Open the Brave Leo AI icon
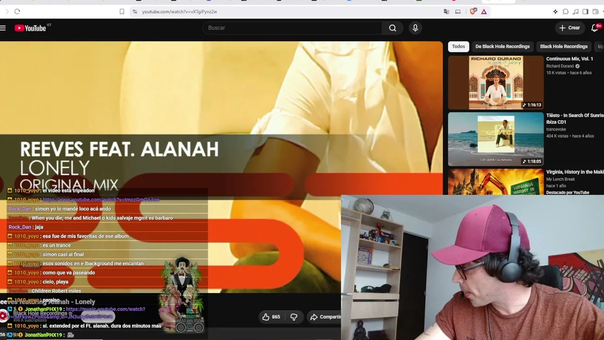Screen dimensions: 604x340 coord(555,11)
